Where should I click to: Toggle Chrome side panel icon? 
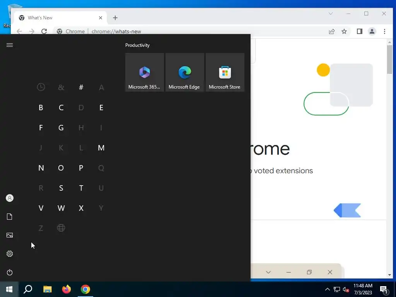[x=359, y=31]
